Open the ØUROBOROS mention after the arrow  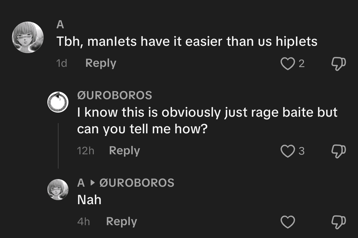click(137, 183)
